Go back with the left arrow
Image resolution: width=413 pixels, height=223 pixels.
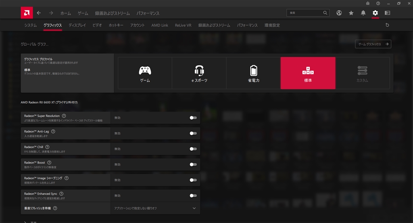[x=39, y=13]
